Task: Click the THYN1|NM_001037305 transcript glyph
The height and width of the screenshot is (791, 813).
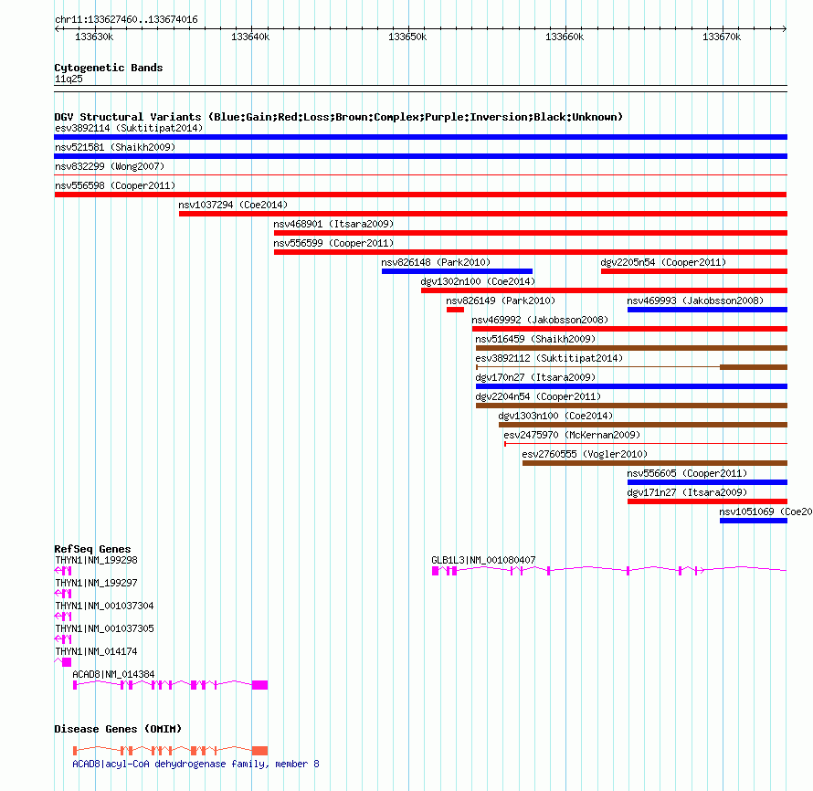Action: click(63, 639)
